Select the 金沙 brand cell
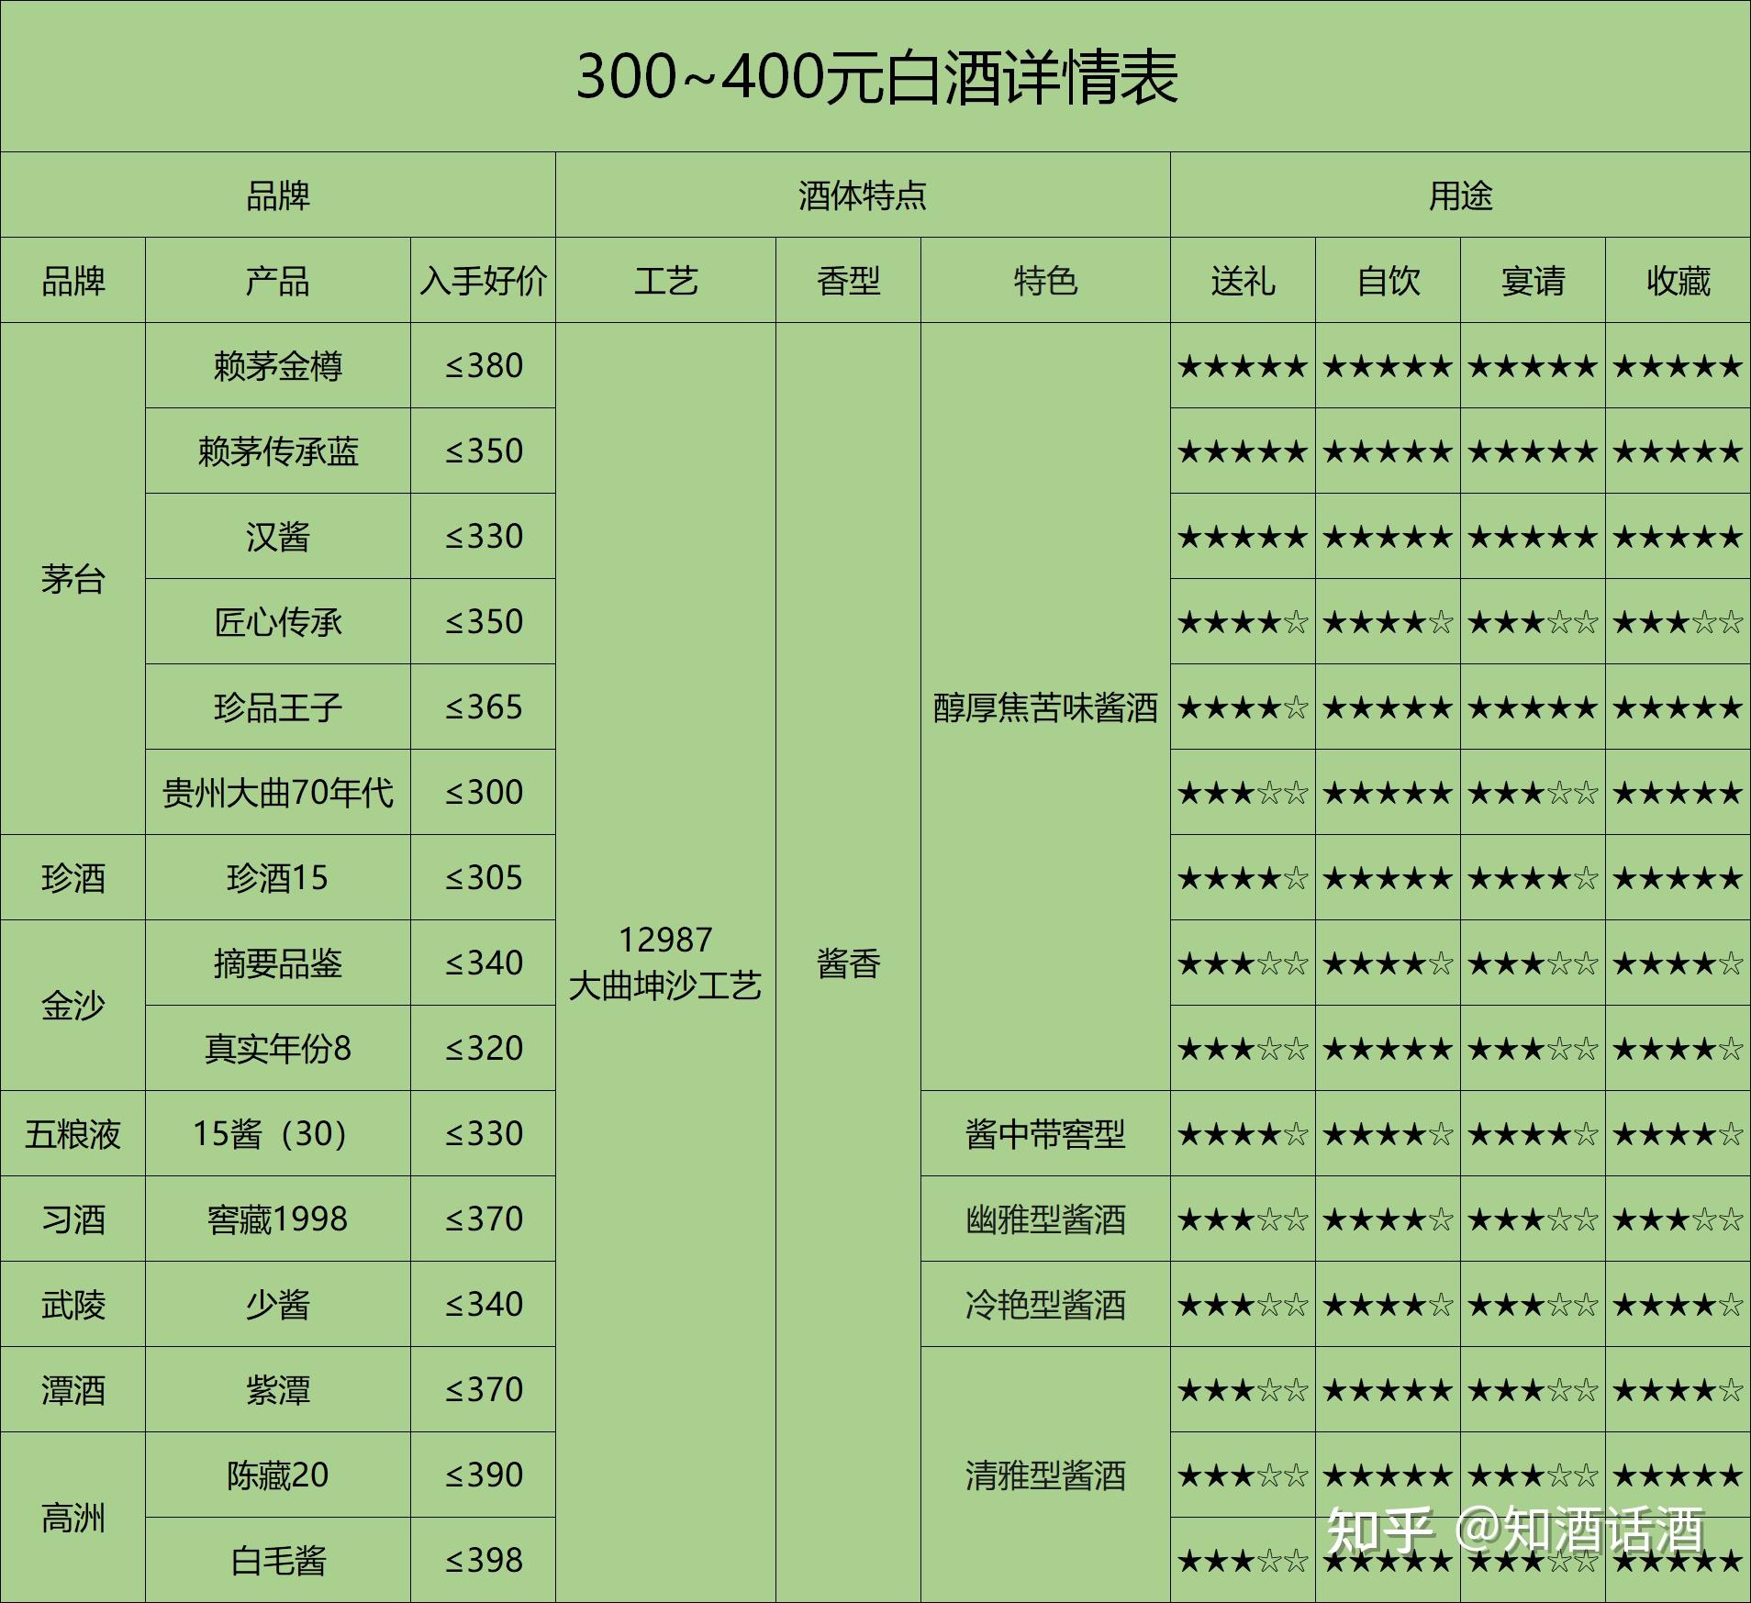This screenshot has height=1603, width=1751. point(72,1005)
